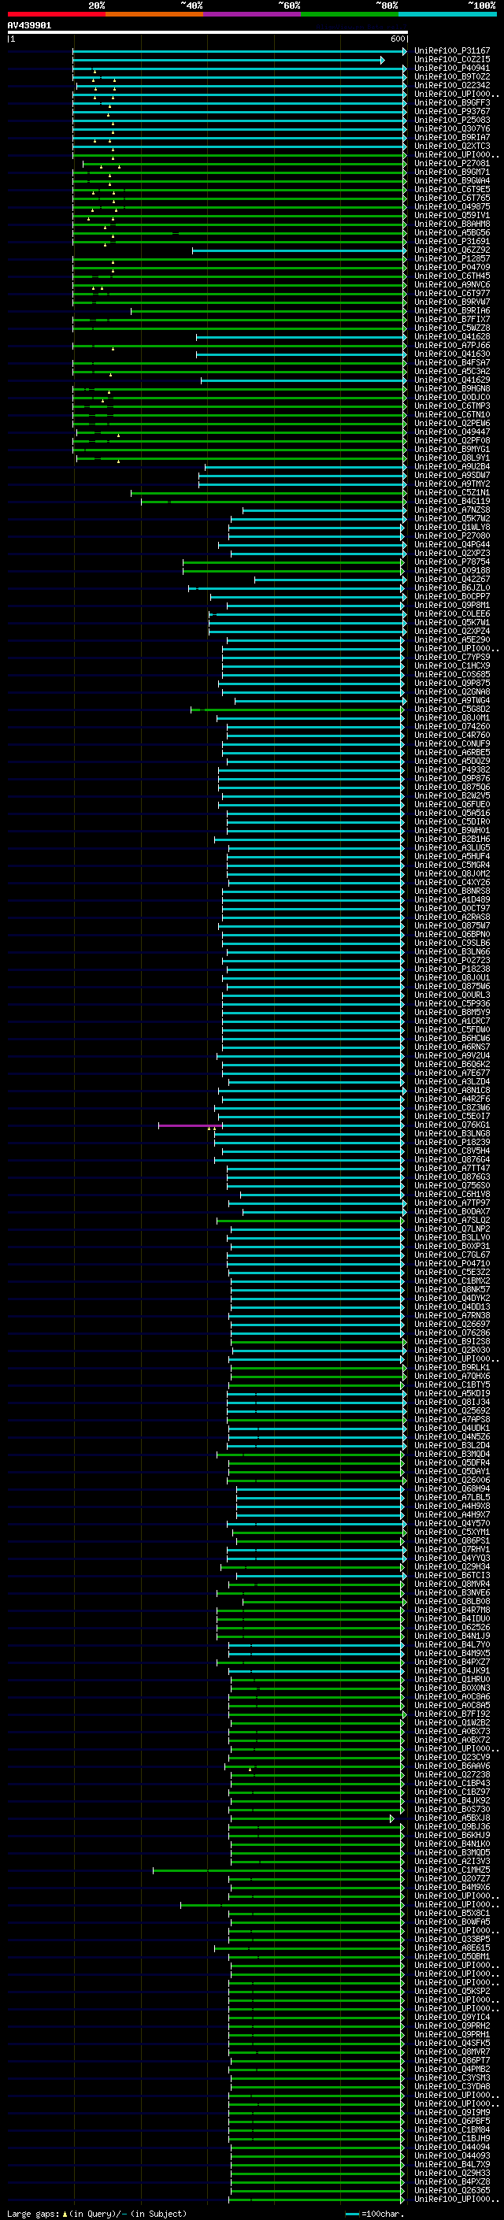
Task: Open hit UniRef100_B9T0Z2
Action: pyautogui.click(x=451, y=76)
